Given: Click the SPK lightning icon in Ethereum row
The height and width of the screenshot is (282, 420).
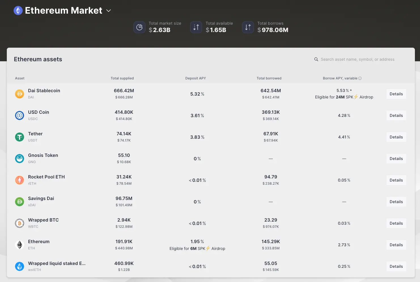Looking at the screenshot, I should (208, 248).
